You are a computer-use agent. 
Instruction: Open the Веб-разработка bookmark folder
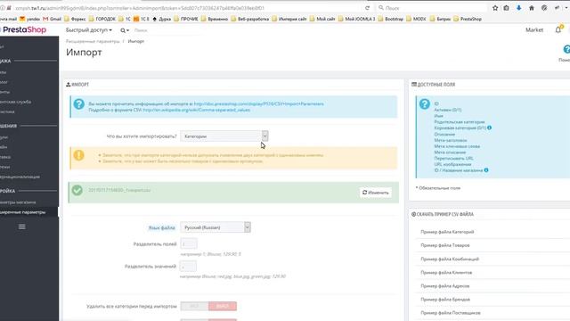point(249,19)
